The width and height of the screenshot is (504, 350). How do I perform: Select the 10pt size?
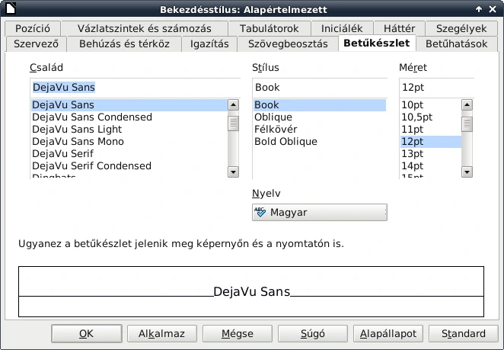[x=431, y=105]
